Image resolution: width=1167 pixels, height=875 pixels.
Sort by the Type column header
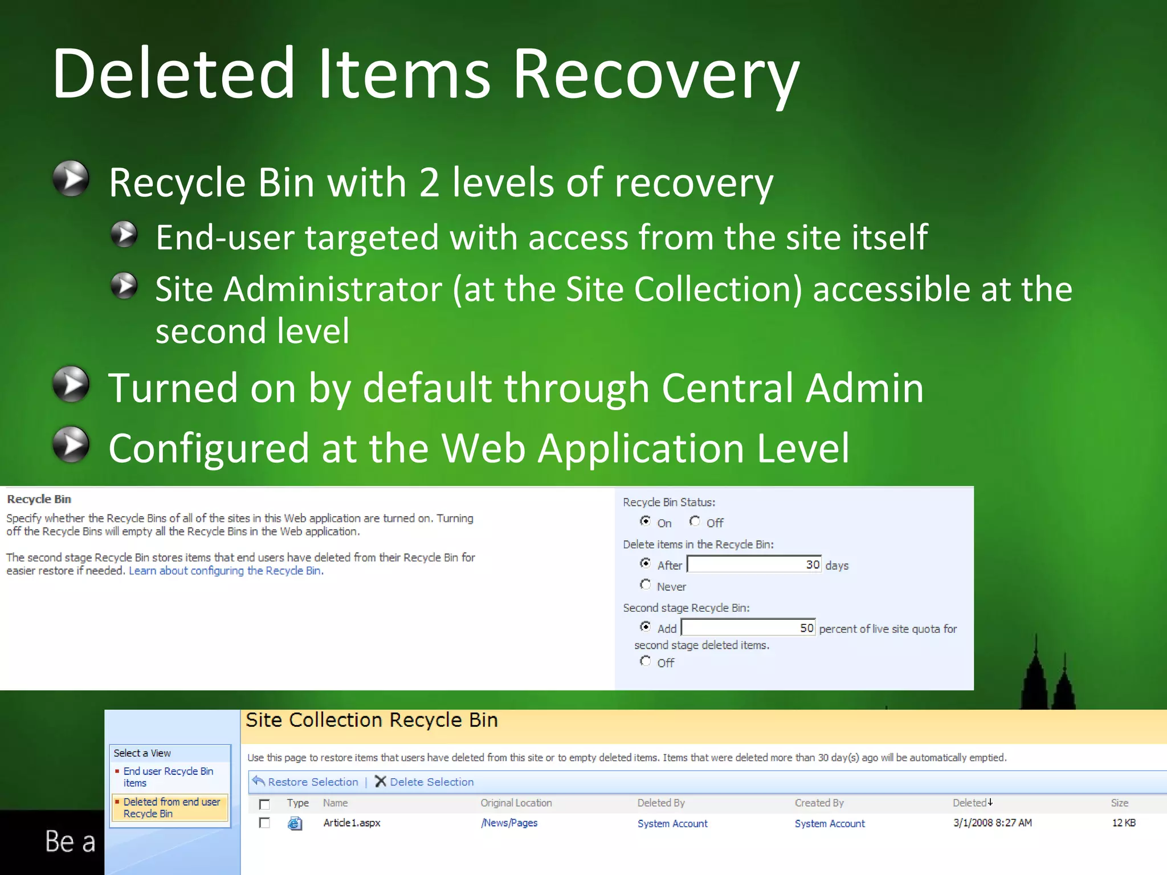click(x=298, y=803)
